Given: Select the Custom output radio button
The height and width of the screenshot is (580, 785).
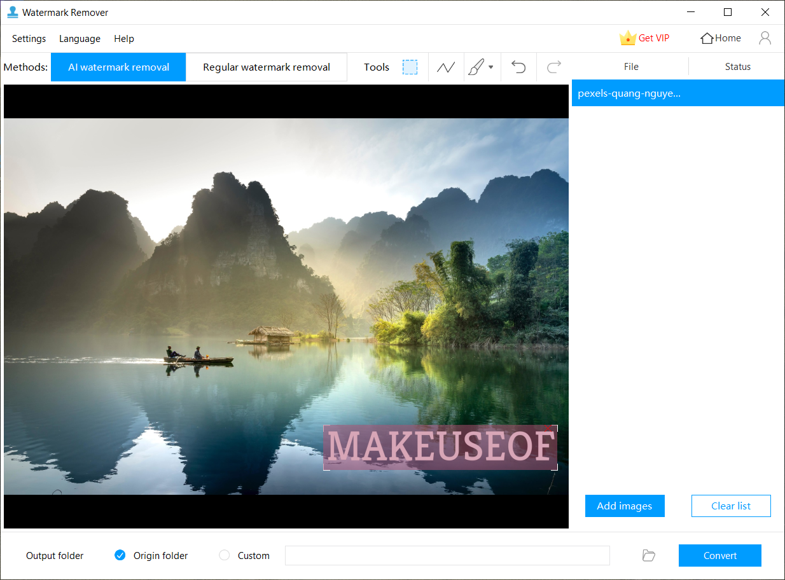Looking at the screenshot, I should click(x=224, y=555).
